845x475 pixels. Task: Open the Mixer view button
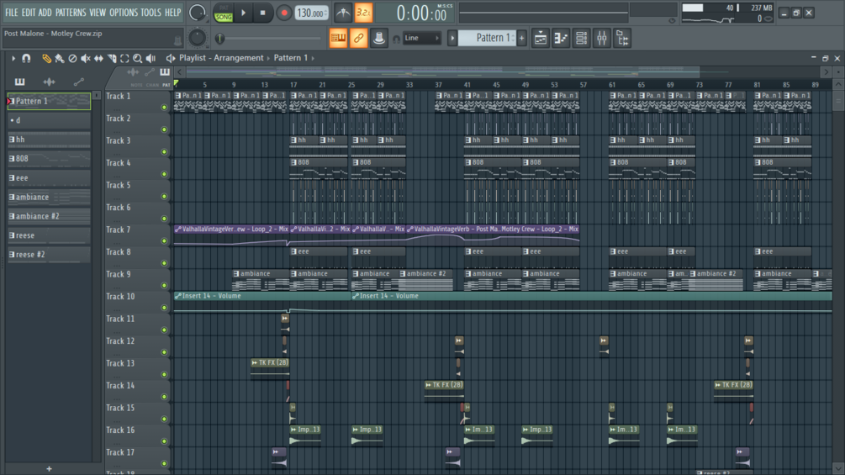pyautogui.click(x=601, y=38)
